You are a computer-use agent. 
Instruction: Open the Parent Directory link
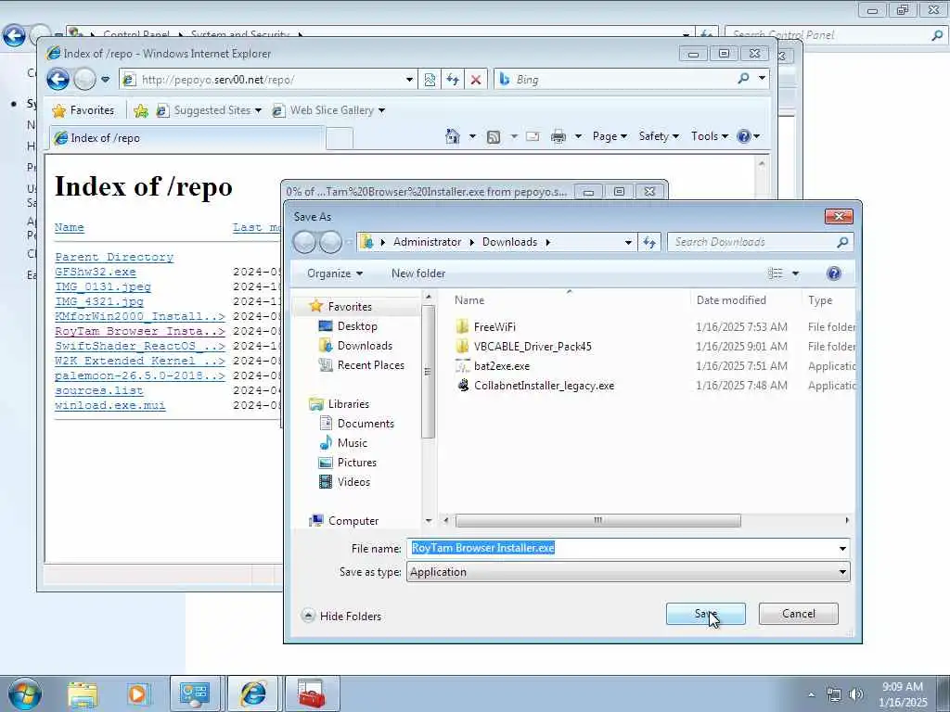click(114, 257)
